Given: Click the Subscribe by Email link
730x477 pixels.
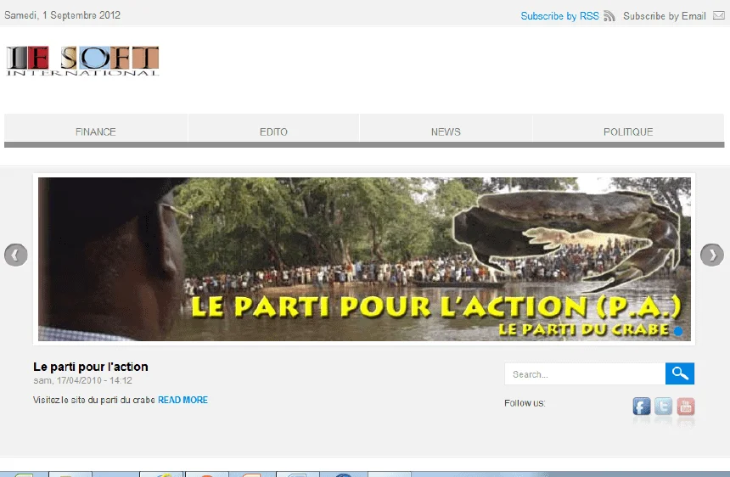Looking at the screenshot, I should tap(664, 16).
